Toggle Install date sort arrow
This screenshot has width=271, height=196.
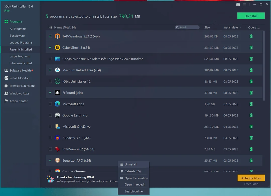pyautogui.click(x=240, y=28)
